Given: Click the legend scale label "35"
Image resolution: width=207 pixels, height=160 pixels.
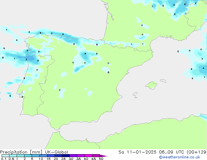Looking at the screenshot, I should [78, 159].
